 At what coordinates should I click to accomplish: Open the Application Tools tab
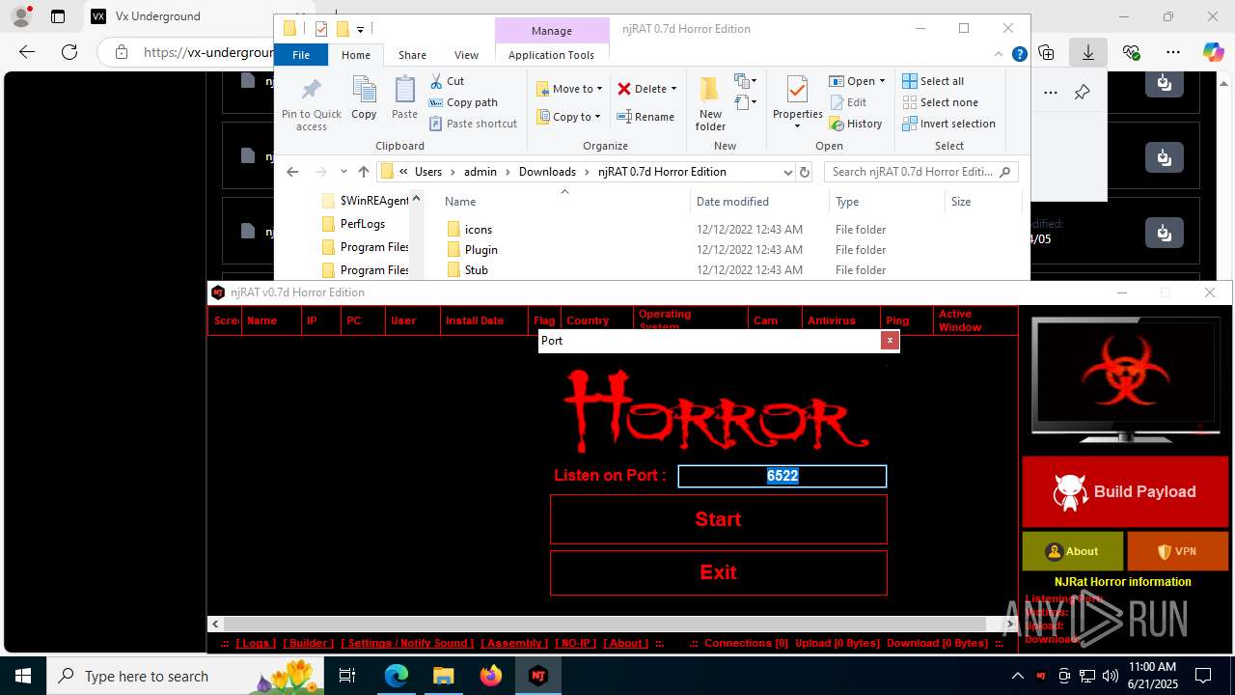(x=551, y=55)
